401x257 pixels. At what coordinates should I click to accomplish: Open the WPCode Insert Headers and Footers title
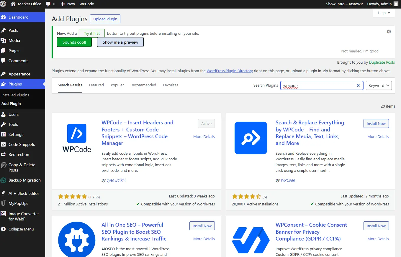pos(138,133)
